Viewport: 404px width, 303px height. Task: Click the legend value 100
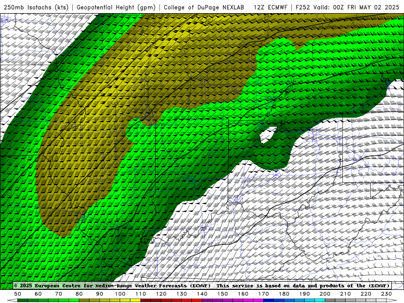tap(120, 294)
